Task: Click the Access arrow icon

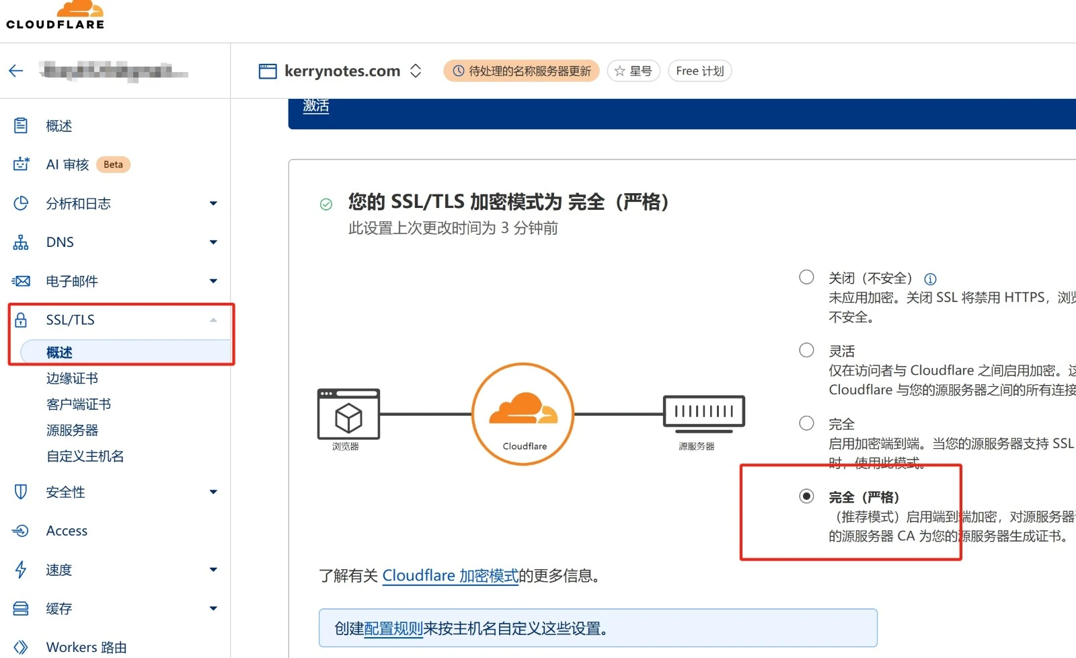Action: click(x=21, y=531)
